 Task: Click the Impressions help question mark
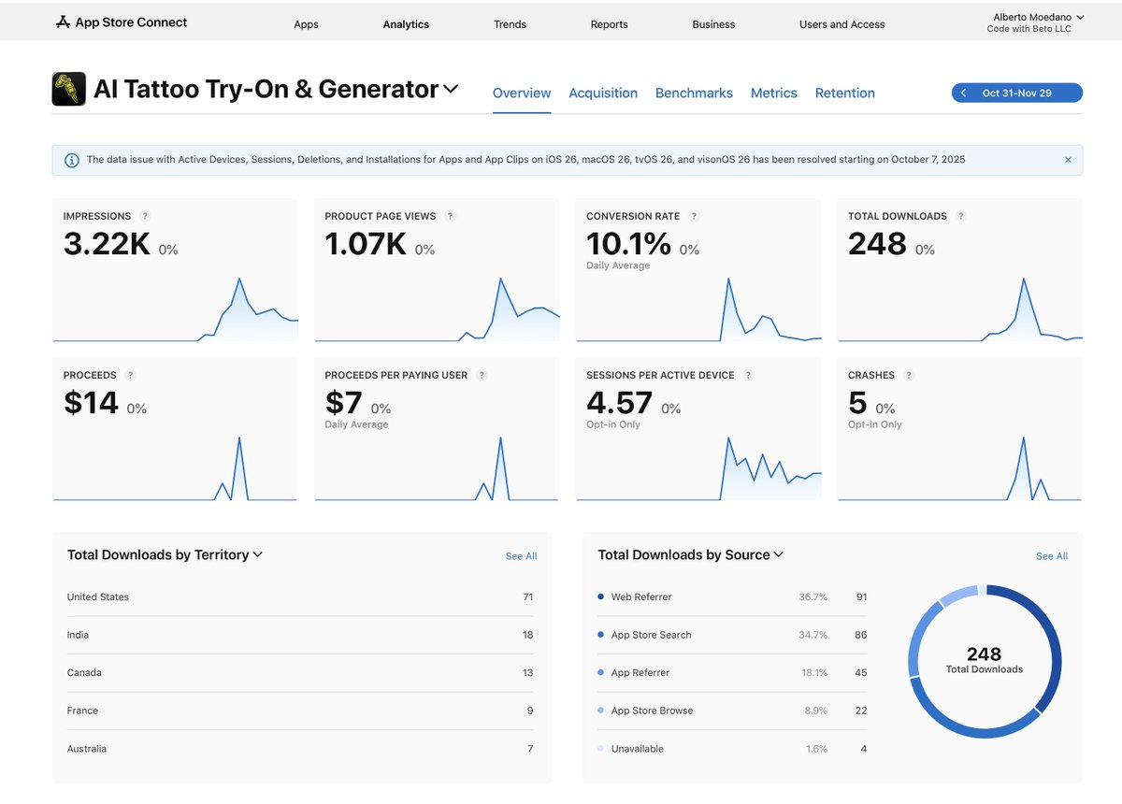(x=145, y=216)
